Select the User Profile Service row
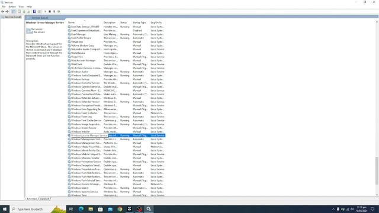 click(x=116, y=38)
